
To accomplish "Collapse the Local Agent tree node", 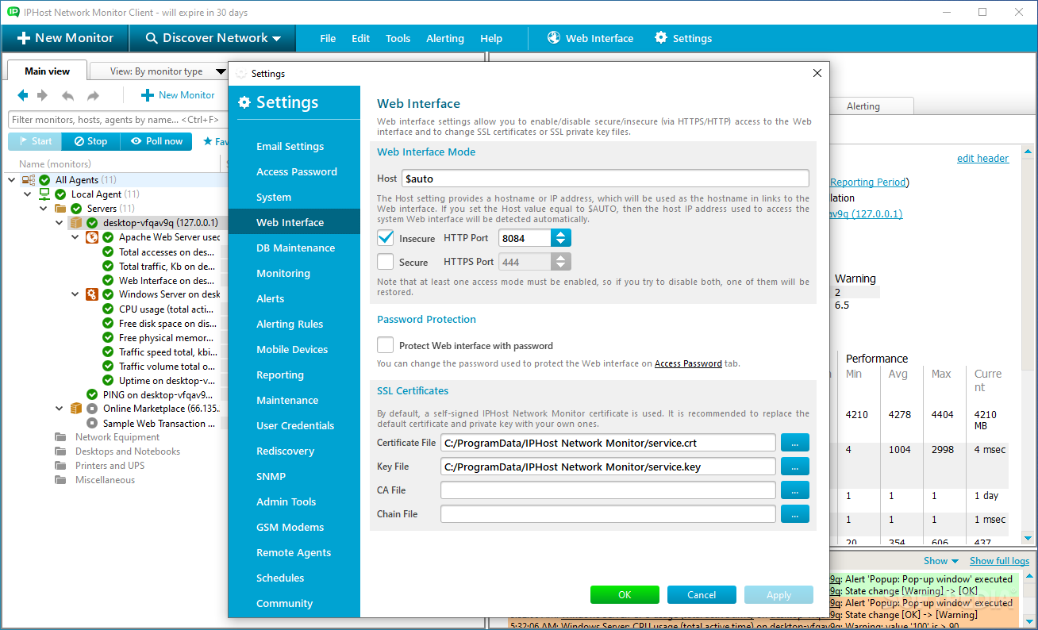I will pos(28,194).
